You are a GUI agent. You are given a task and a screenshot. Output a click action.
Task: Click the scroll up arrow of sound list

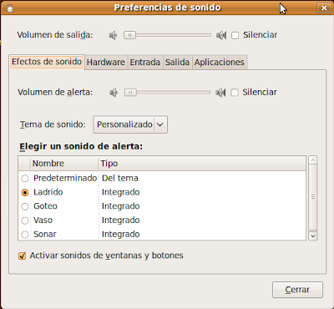coord(313,160)
